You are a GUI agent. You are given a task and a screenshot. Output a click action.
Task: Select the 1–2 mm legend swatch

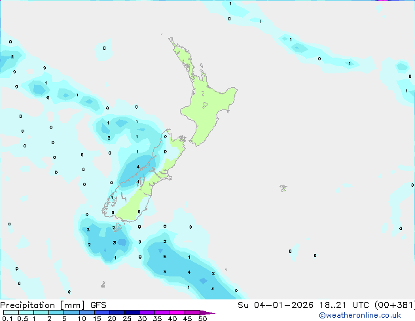pos(41,312)
